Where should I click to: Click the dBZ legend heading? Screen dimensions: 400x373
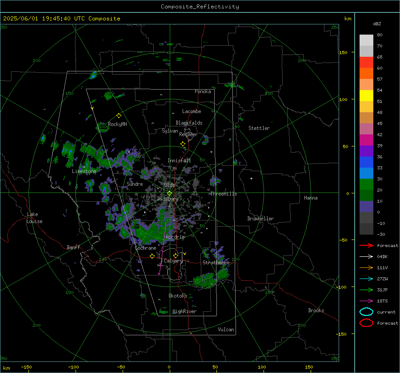[x=377, y=24]
